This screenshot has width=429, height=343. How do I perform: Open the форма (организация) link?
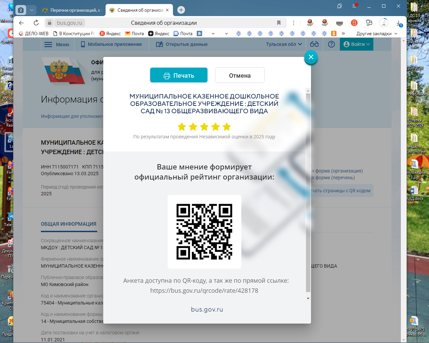point(337,171)
